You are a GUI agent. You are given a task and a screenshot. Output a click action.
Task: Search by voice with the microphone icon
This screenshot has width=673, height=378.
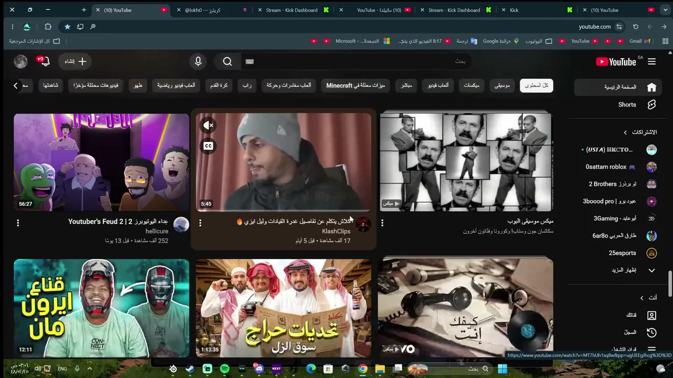[198, 61]
